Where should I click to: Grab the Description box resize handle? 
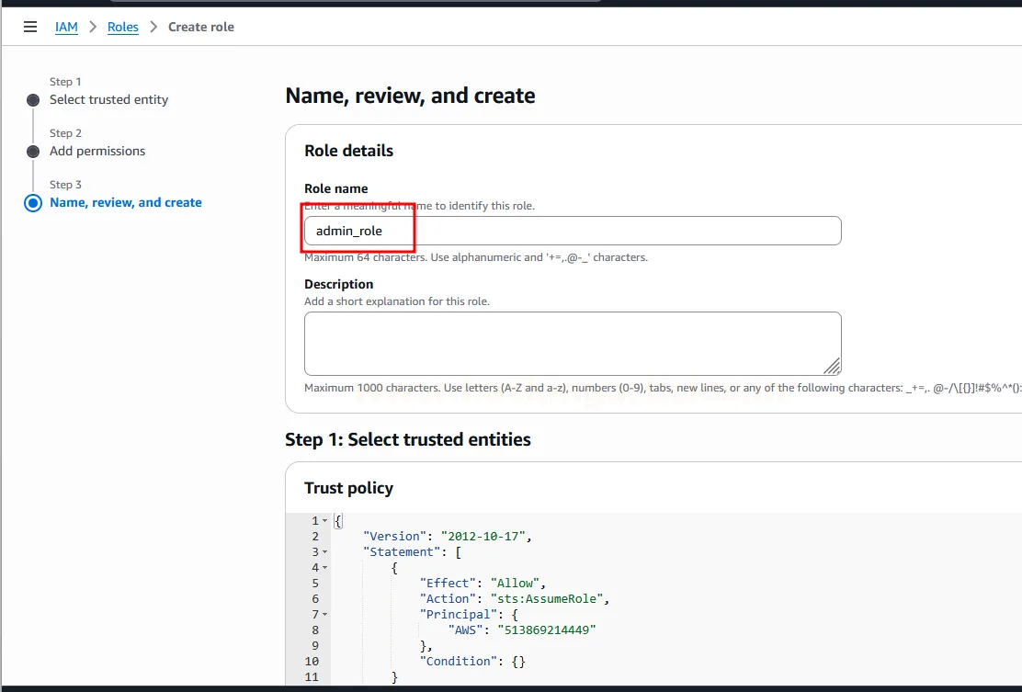click(x=832, y=366)
